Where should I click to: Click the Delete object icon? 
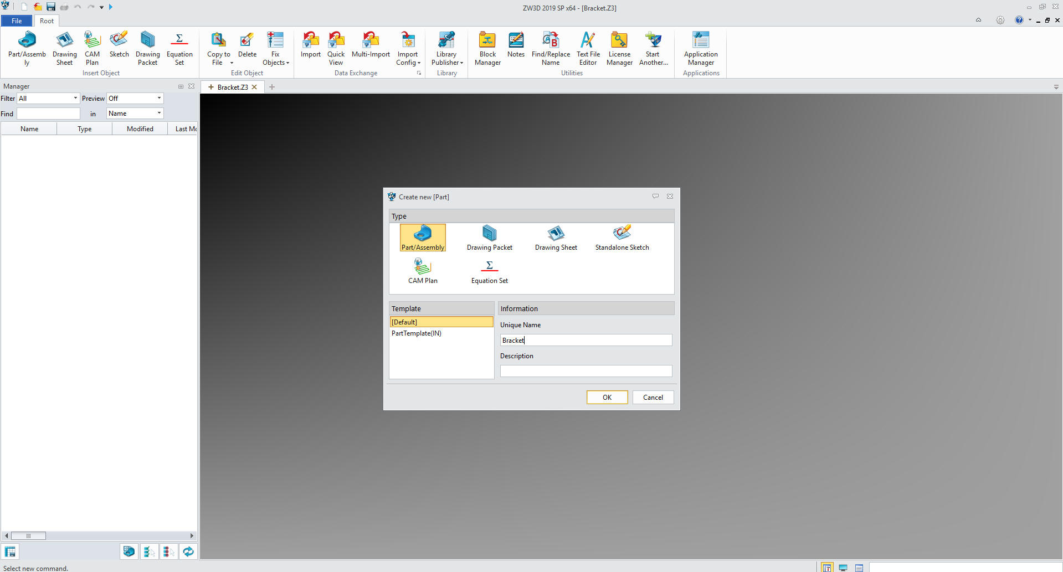coord(247,44)
